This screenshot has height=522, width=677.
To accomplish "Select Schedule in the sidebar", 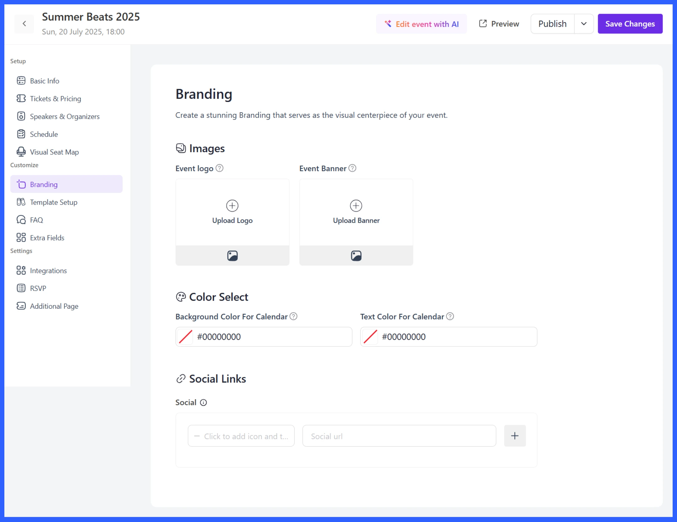I will (x=66, y=134).
